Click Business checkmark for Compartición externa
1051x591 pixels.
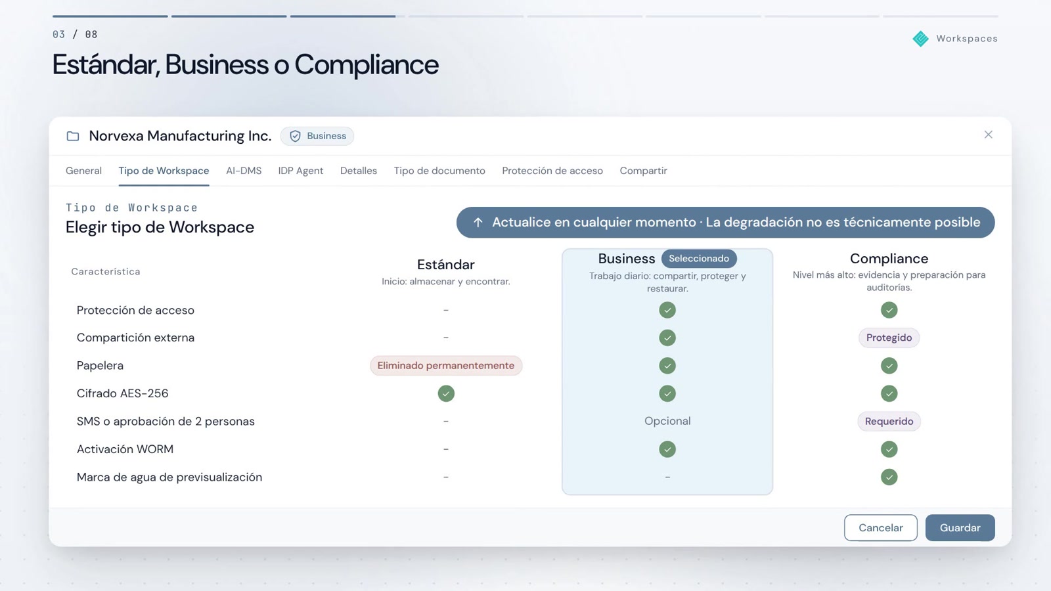tap(667, 338)
